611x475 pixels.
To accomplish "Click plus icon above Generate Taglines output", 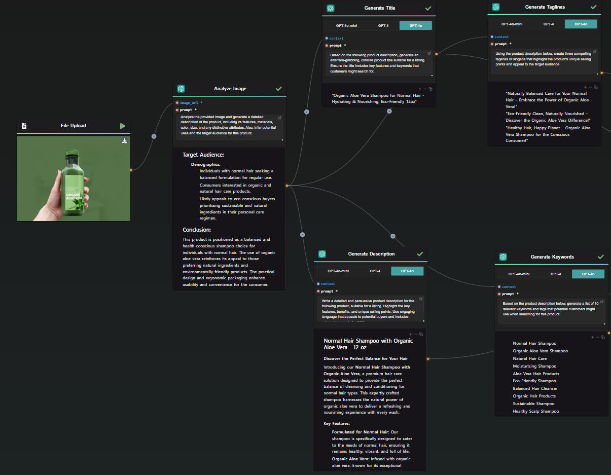I will (x=585, y=87).
